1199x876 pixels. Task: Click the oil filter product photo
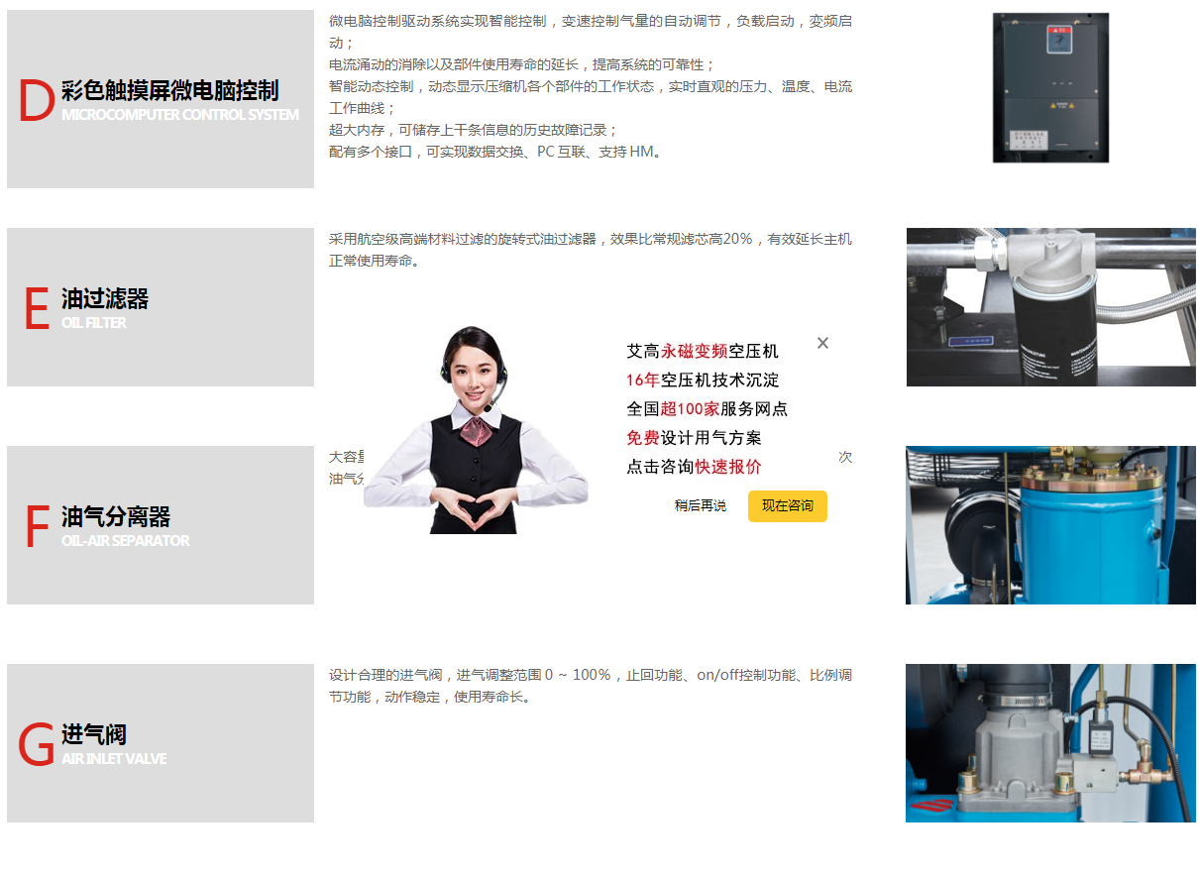coord(1050,307)
